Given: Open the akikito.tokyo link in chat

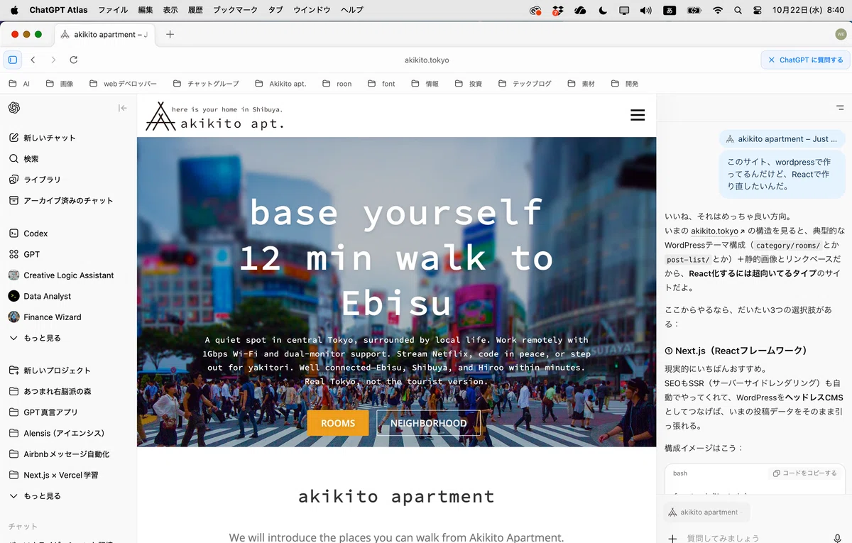Looking at the screenshot, I should [718, 231].
